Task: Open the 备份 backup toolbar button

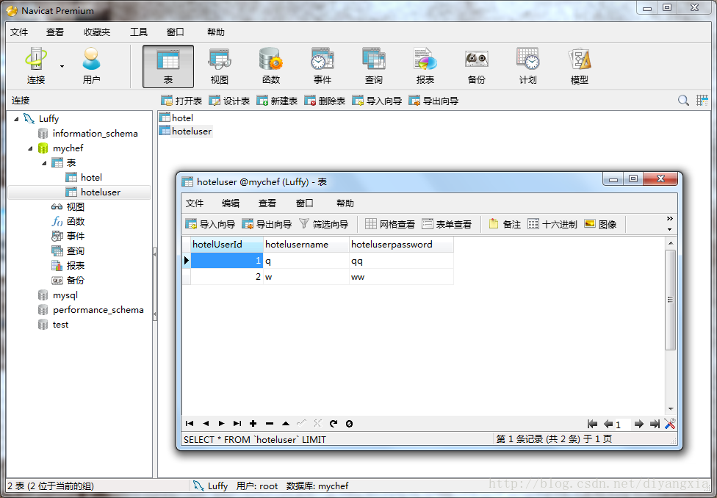Action: pos(477,66)
